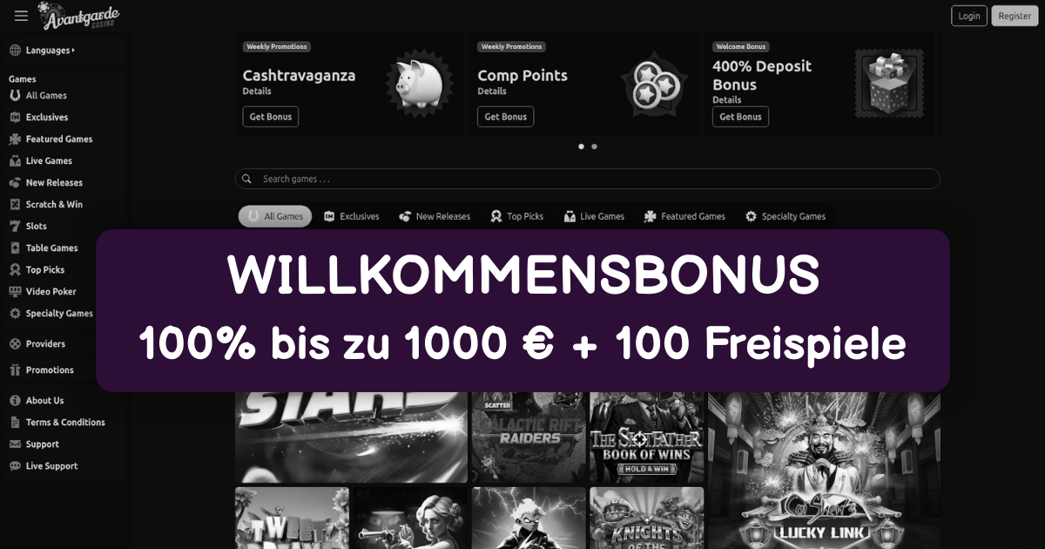
Task: Focus the Search games field
Action: 588,179
